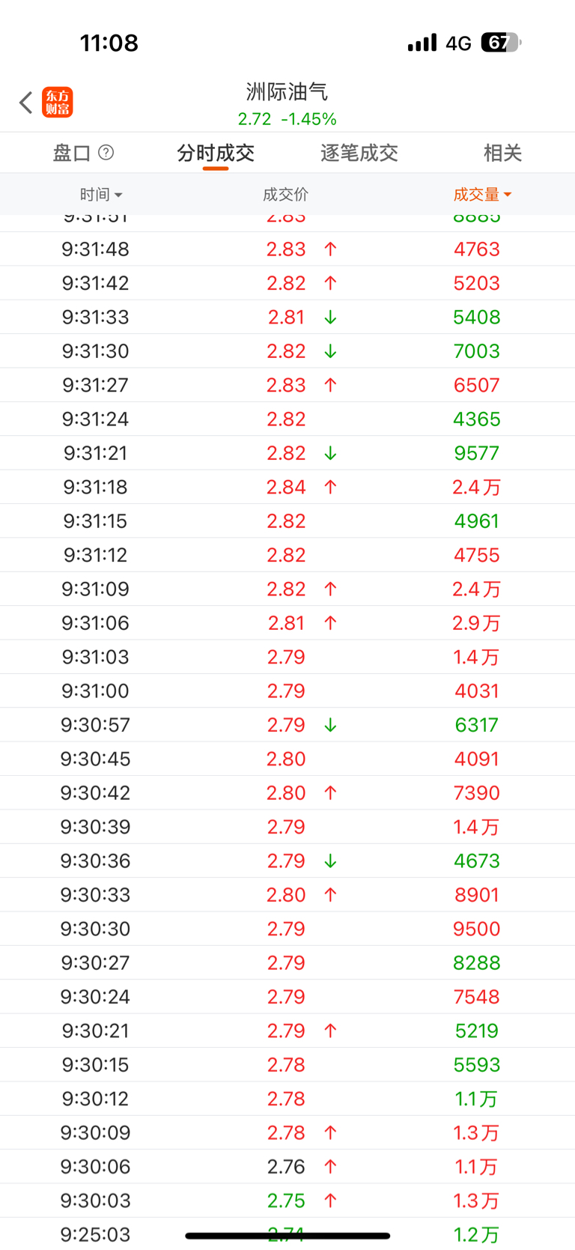Tap the down arrow on 9:30:57 row

330,726
